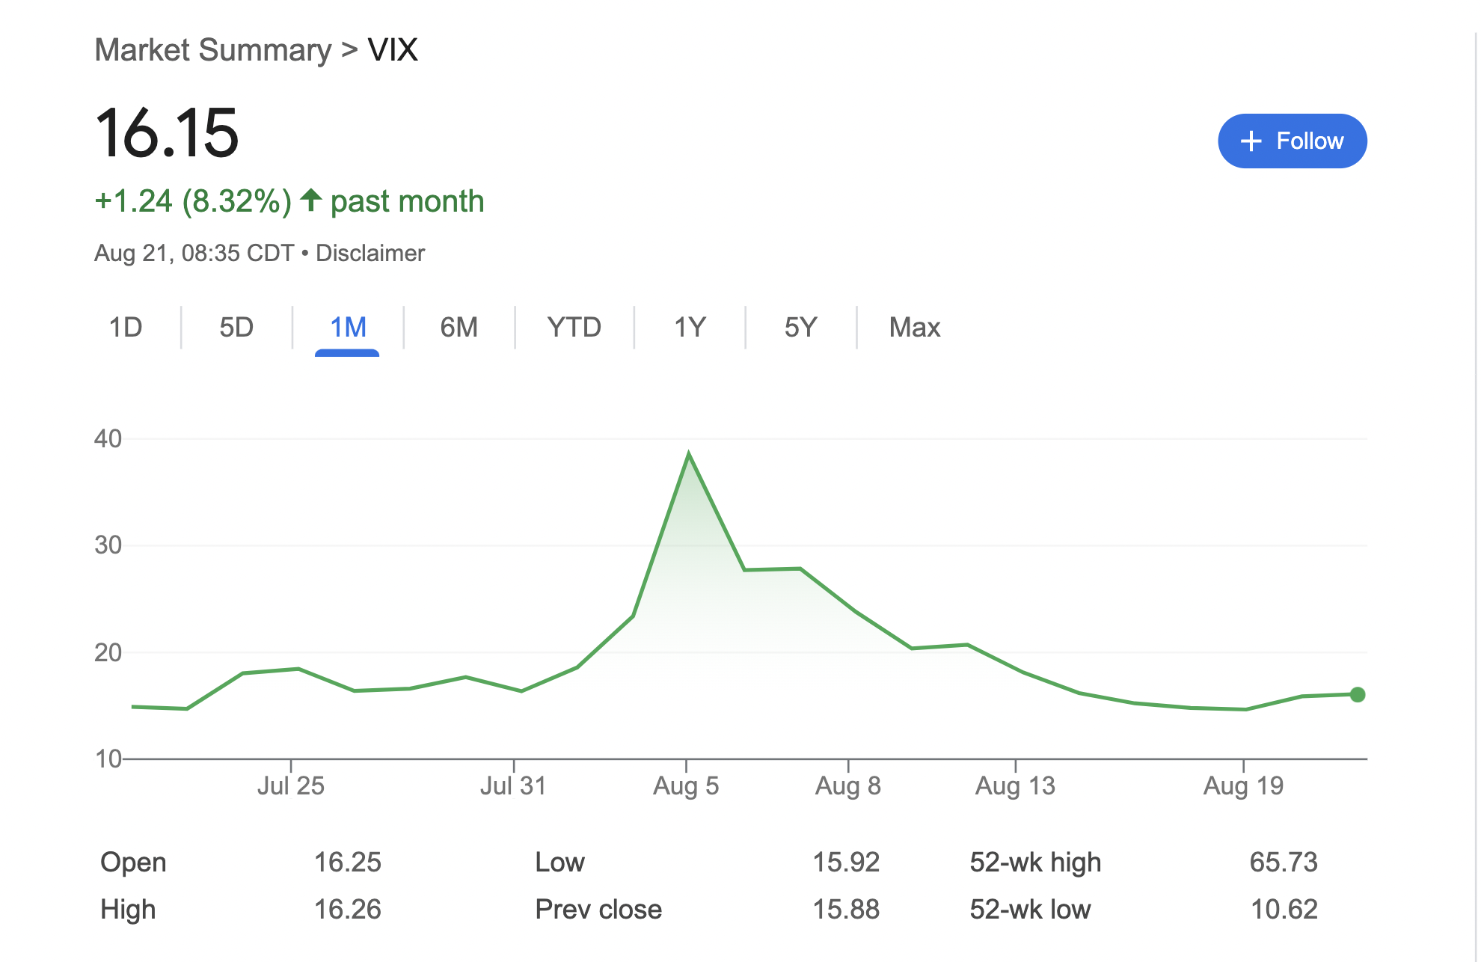
Task: View the 5Y chart range
Action: (800, 328)
